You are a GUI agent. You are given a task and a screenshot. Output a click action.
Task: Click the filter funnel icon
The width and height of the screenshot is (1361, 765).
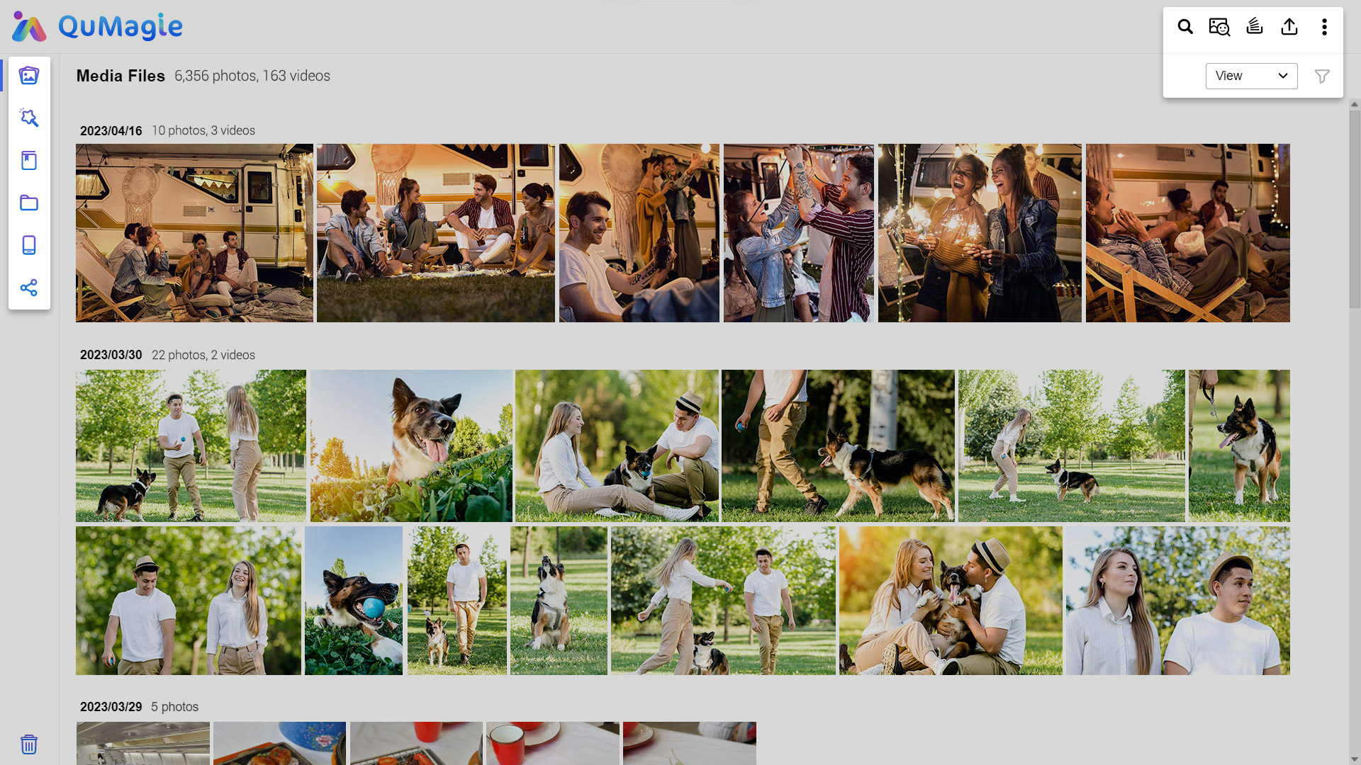click(1322, 76)
